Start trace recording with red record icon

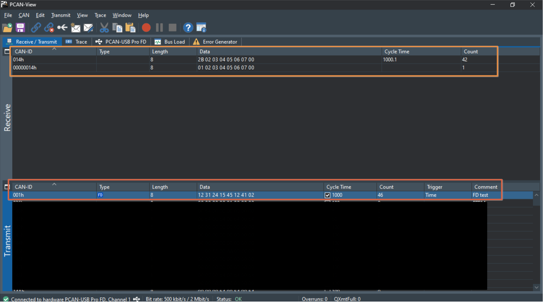pos(146,27)
